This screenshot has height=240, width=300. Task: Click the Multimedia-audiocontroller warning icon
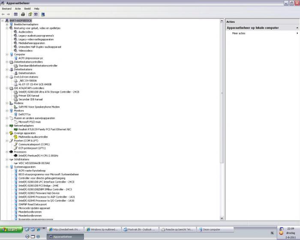click(x=16, y=137)
